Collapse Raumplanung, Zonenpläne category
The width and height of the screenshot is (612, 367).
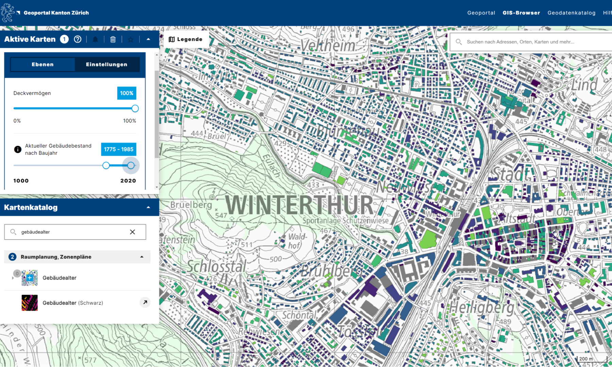142,257
